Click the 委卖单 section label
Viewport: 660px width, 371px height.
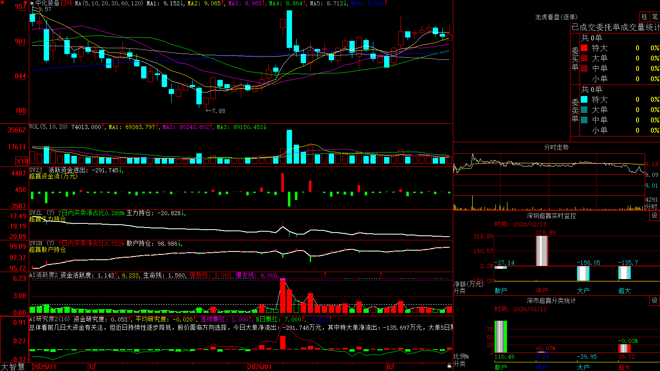575,110
